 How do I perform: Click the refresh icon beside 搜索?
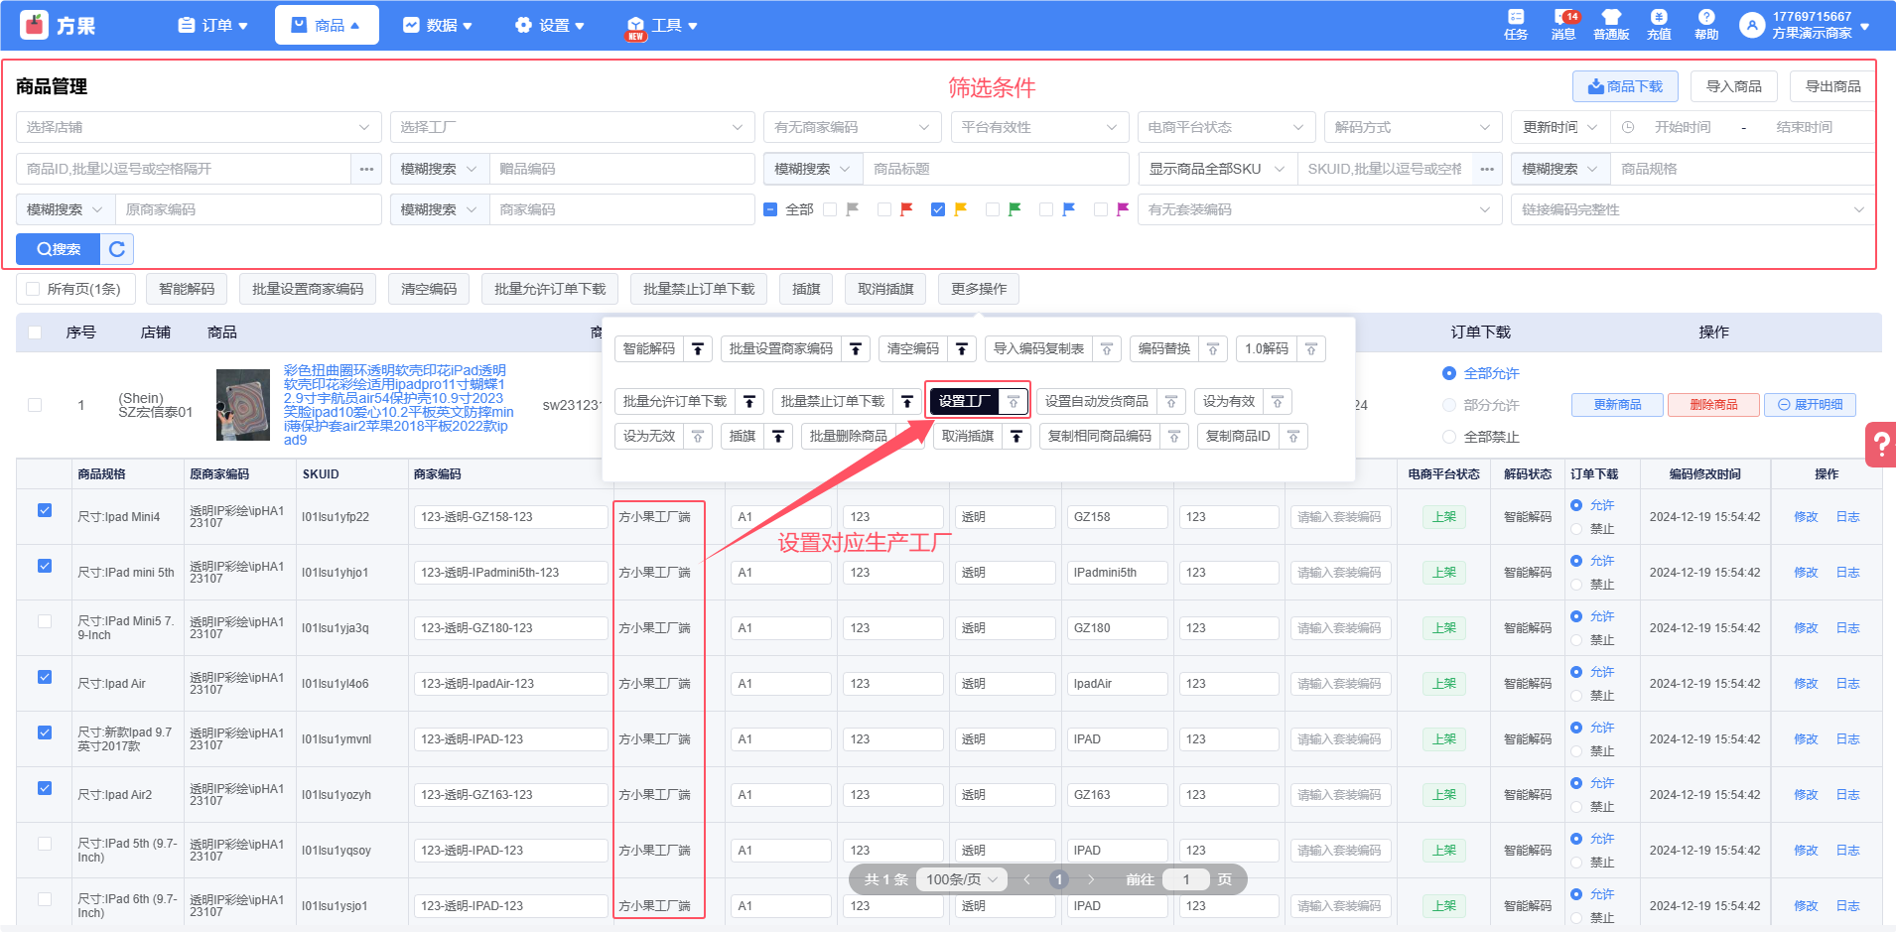pos(117,249)
